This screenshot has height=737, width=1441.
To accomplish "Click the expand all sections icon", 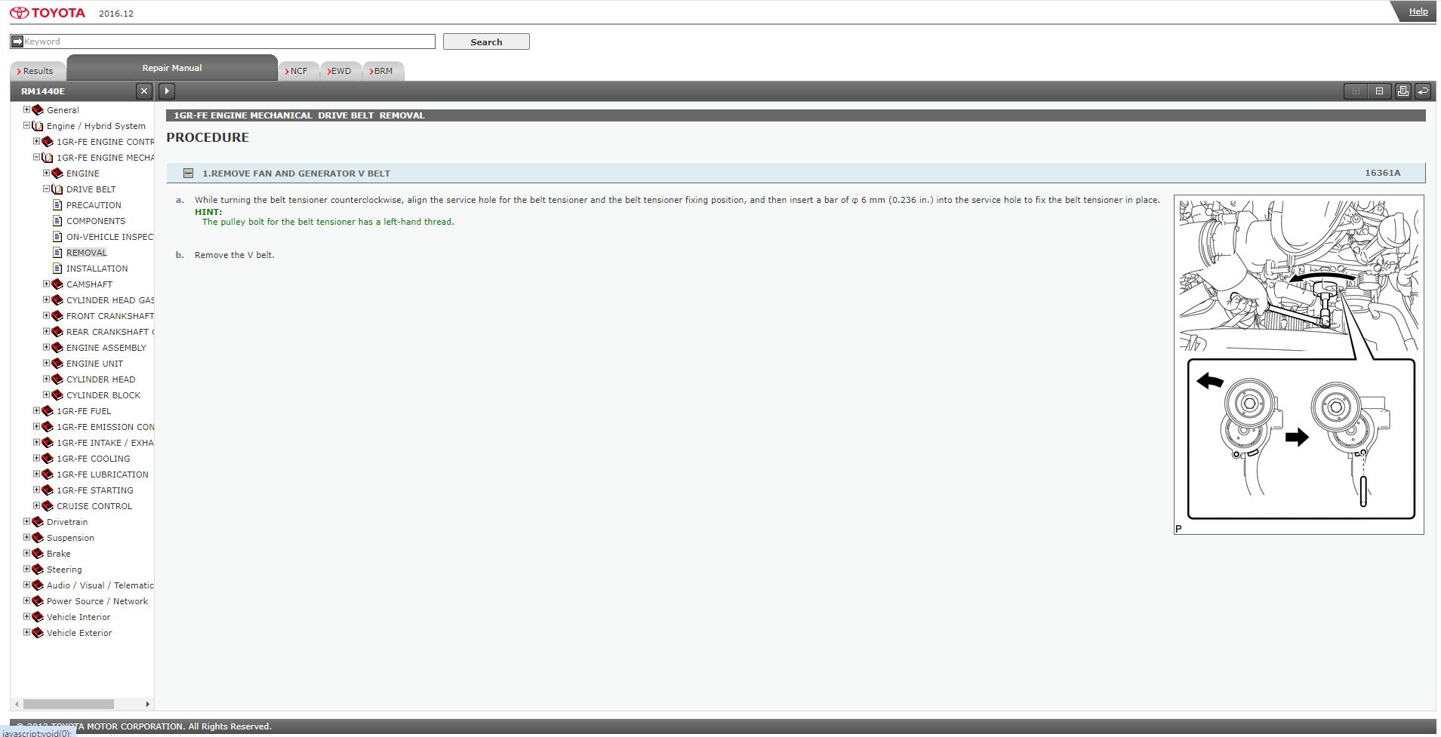I will point(1356,91).
